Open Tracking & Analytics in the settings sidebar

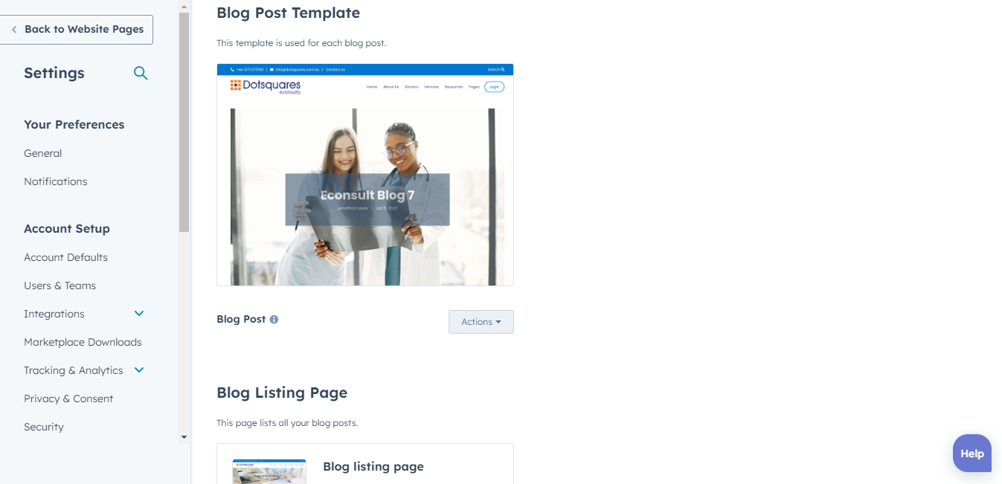coord(74,370)
